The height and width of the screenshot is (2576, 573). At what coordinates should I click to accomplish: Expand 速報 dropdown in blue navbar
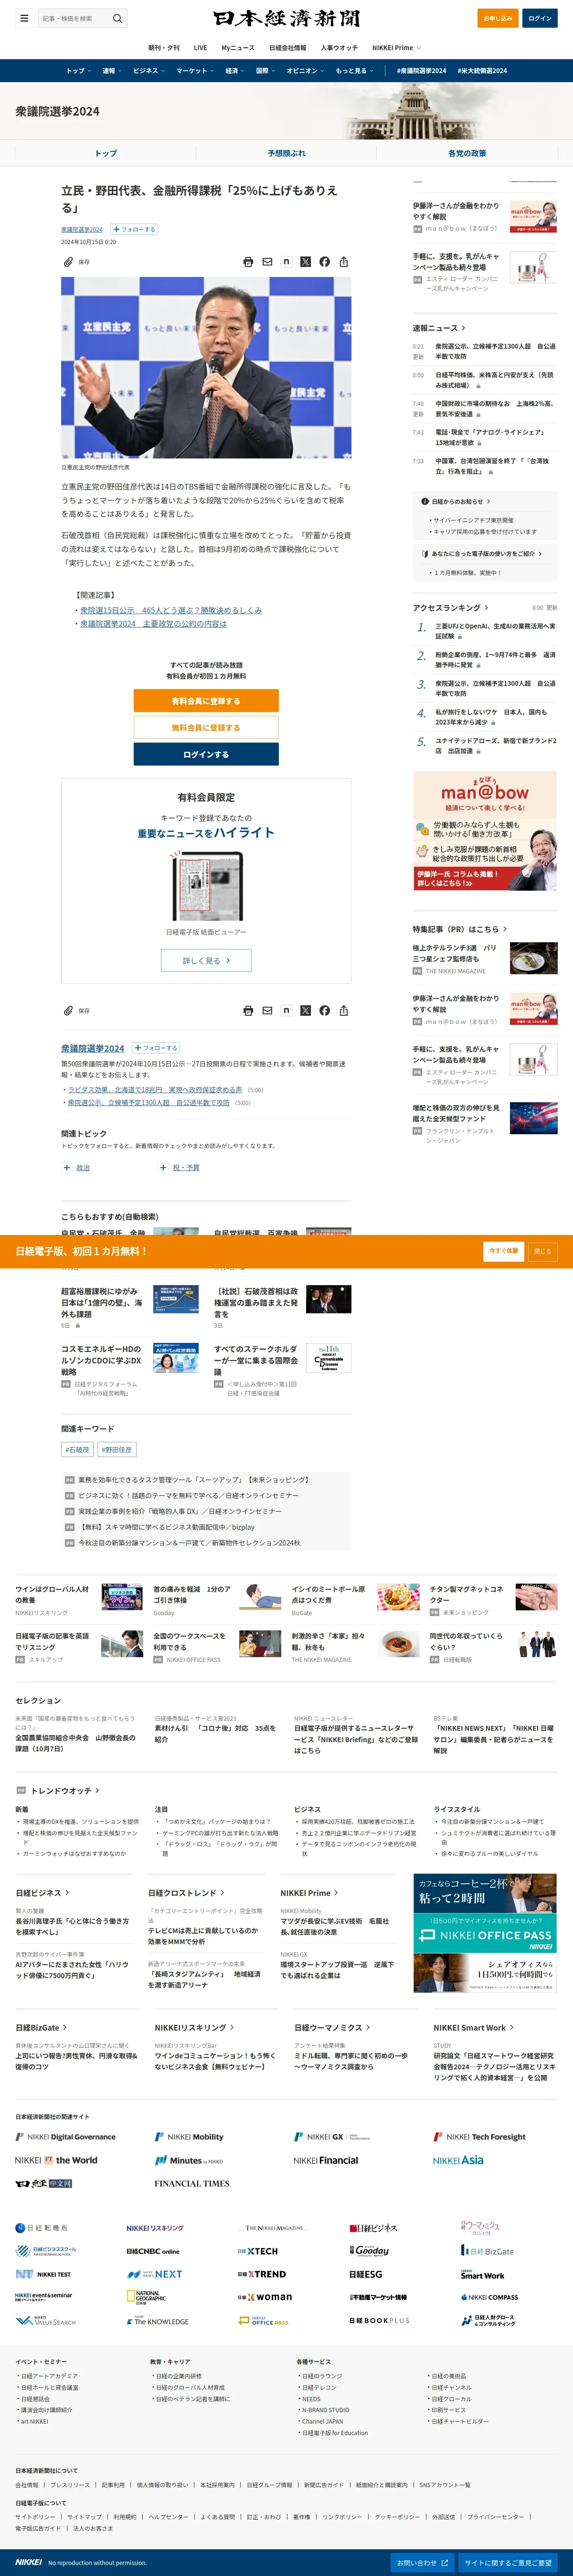(112, 71)
